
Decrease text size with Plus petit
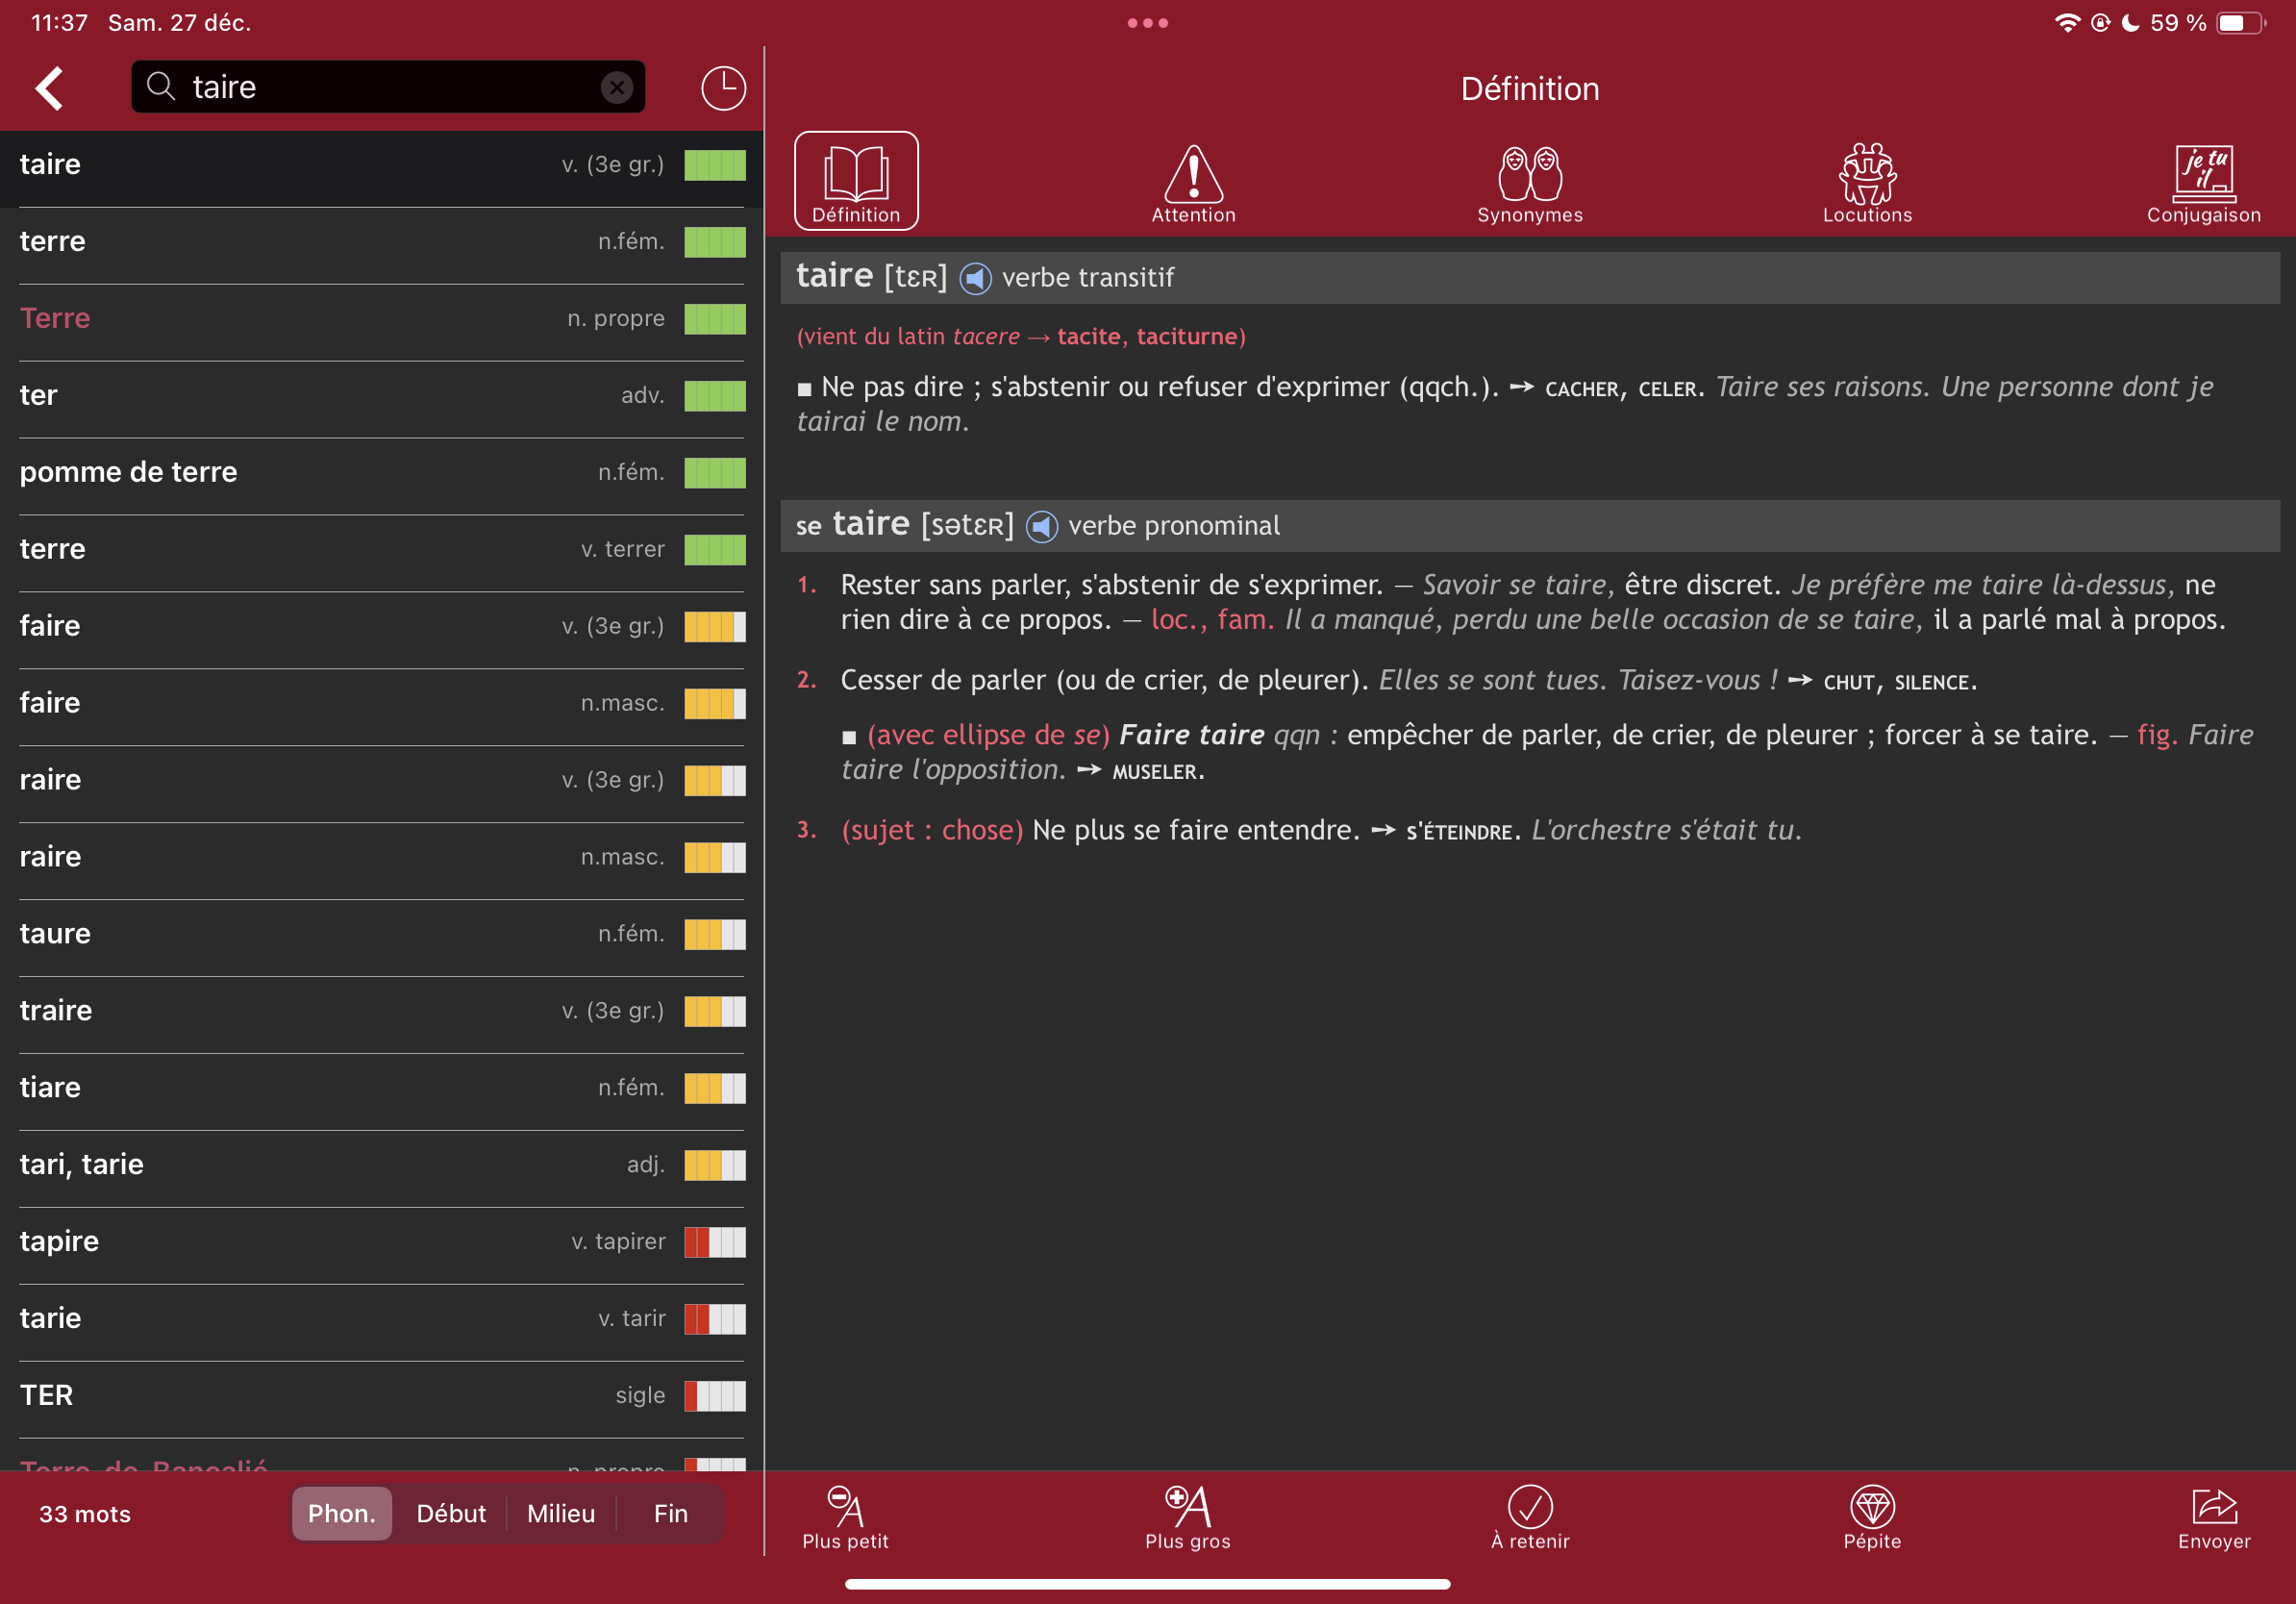tap(845, 1516)
